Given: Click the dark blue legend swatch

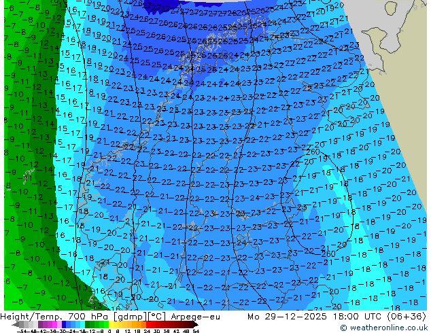Looking at the screenshot, I should (64, 325).
